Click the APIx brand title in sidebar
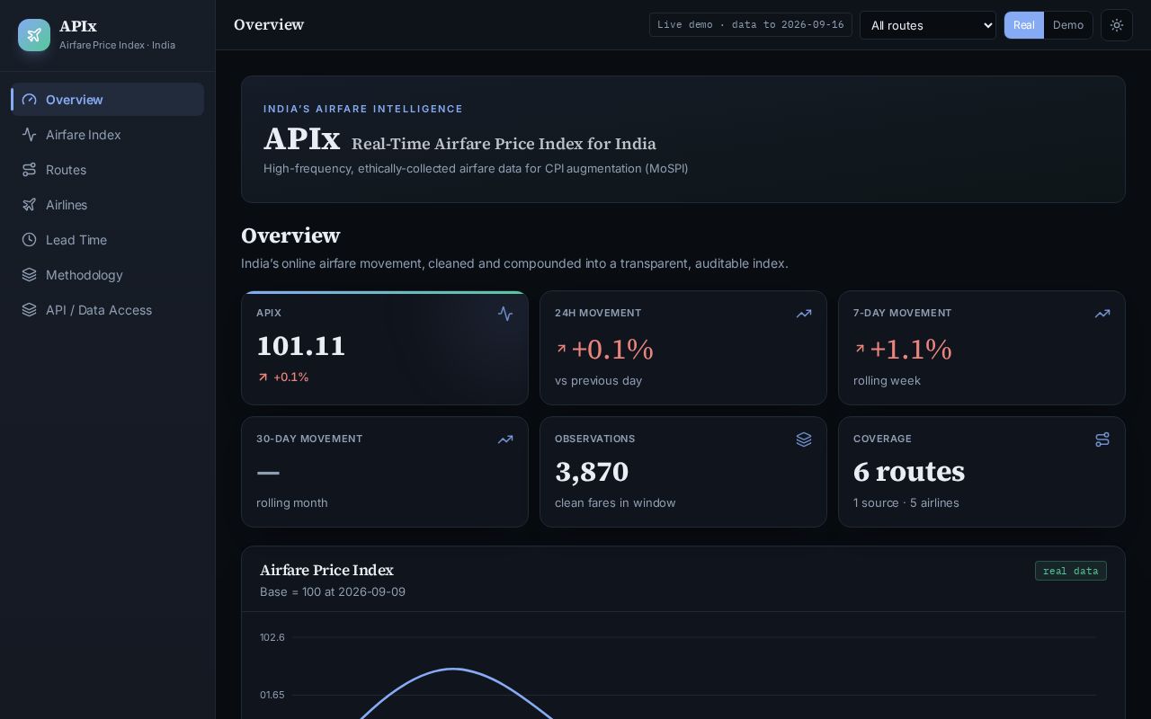The width and height of the screenshot is (1151, 719). click(x=78, y=27)
